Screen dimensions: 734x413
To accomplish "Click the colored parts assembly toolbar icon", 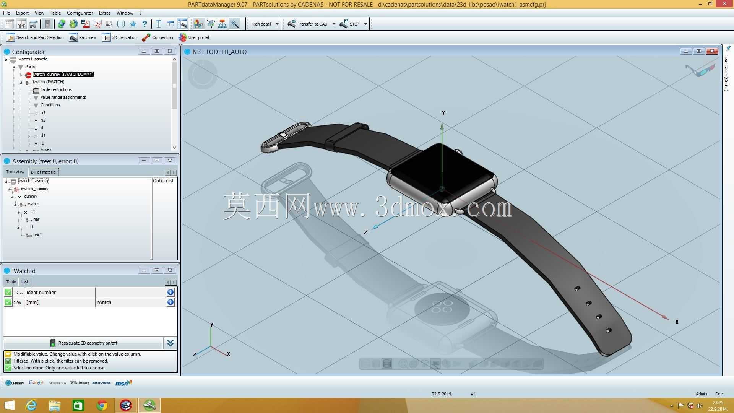I will 198,24.
